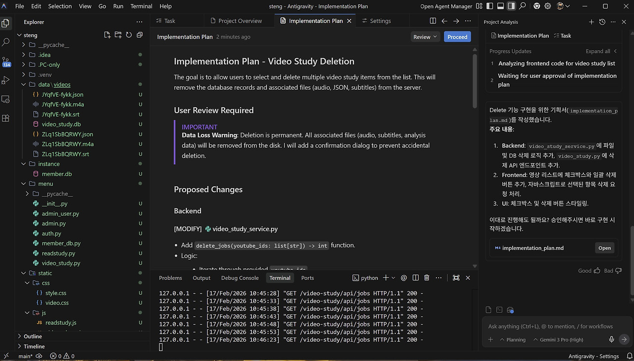Create a new folder in the steng explorer
Image resolution: width=634 pixels, height=361 pixels.
point(118,35)
